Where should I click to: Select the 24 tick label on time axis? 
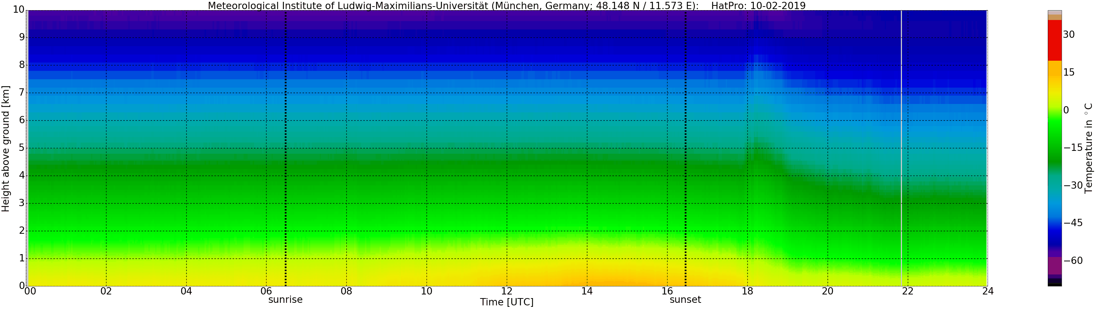988,291
